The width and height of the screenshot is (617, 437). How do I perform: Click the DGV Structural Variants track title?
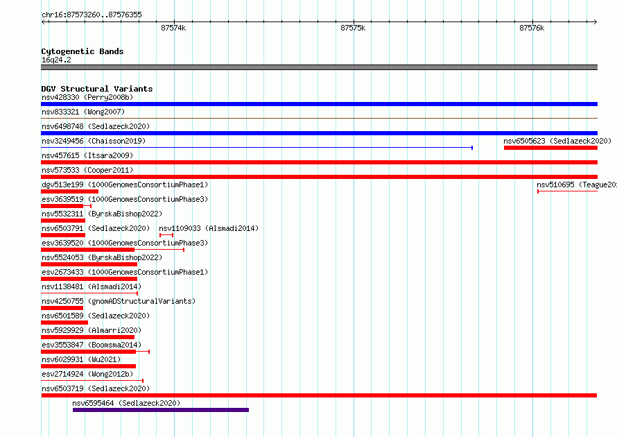pyautogui.click(x=97, y=89)
